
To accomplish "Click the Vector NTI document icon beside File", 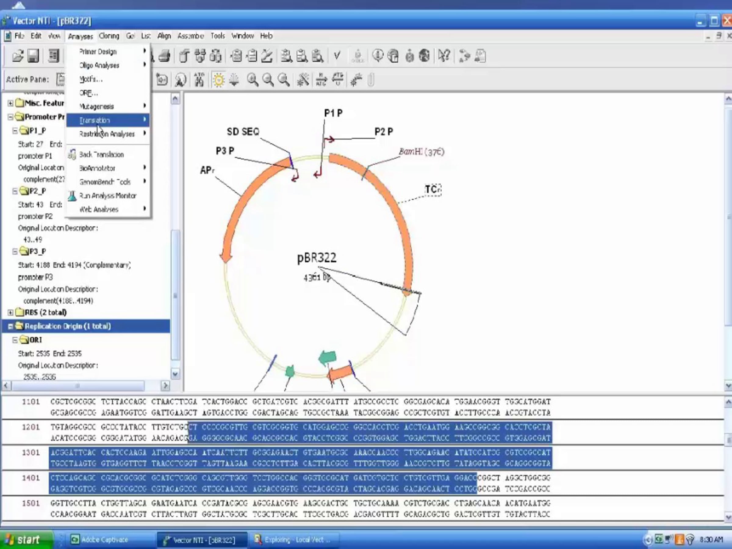I will click(x=8, y=36).
